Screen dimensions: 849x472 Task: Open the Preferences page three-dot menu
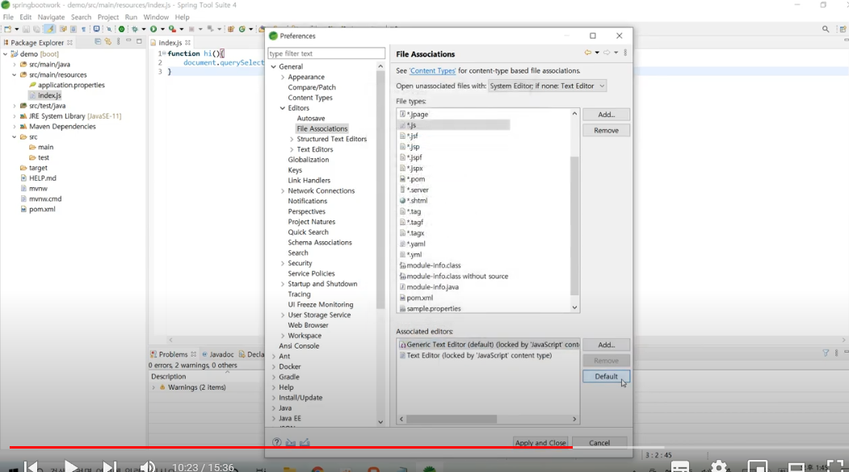pyautogui.click(x=625, y=53)
